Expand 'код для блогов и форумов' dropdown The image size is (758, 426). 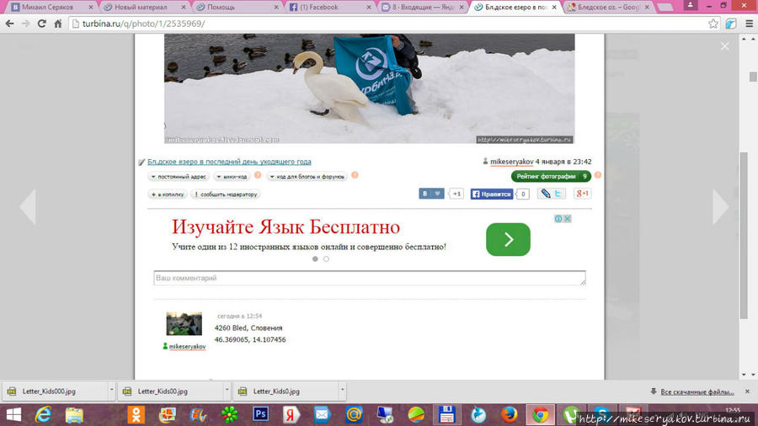(307, 177)
